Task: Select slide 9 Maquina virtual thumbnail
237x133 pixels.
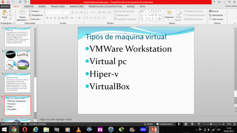Action: point(17,83)
